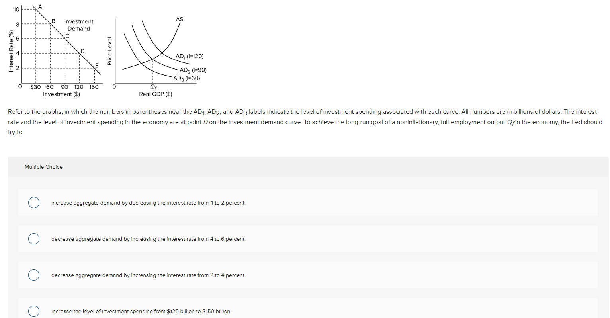The width and height of the screenshot is (610, 318).
Task: Select point E on the investment demand curve
Action: coord(96,65)
